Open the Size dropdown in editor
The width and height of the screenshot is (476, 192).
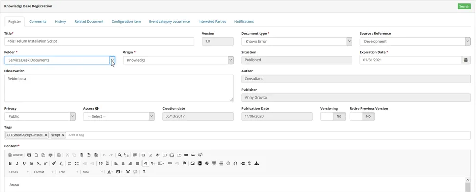[x=93, y=172]
